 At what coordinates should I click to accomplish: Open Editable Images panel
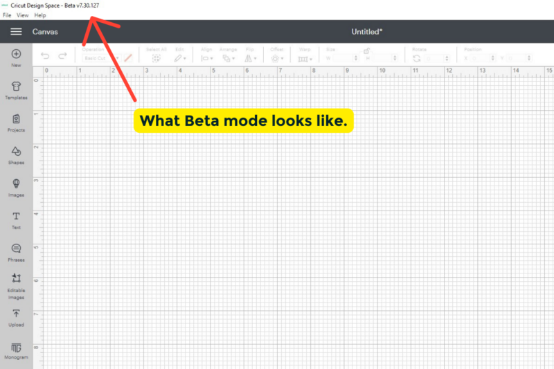tap(16, 287)
